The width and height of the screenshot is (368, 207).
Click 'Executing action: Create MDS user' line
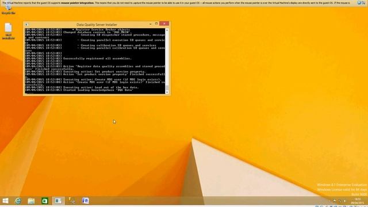113,79
